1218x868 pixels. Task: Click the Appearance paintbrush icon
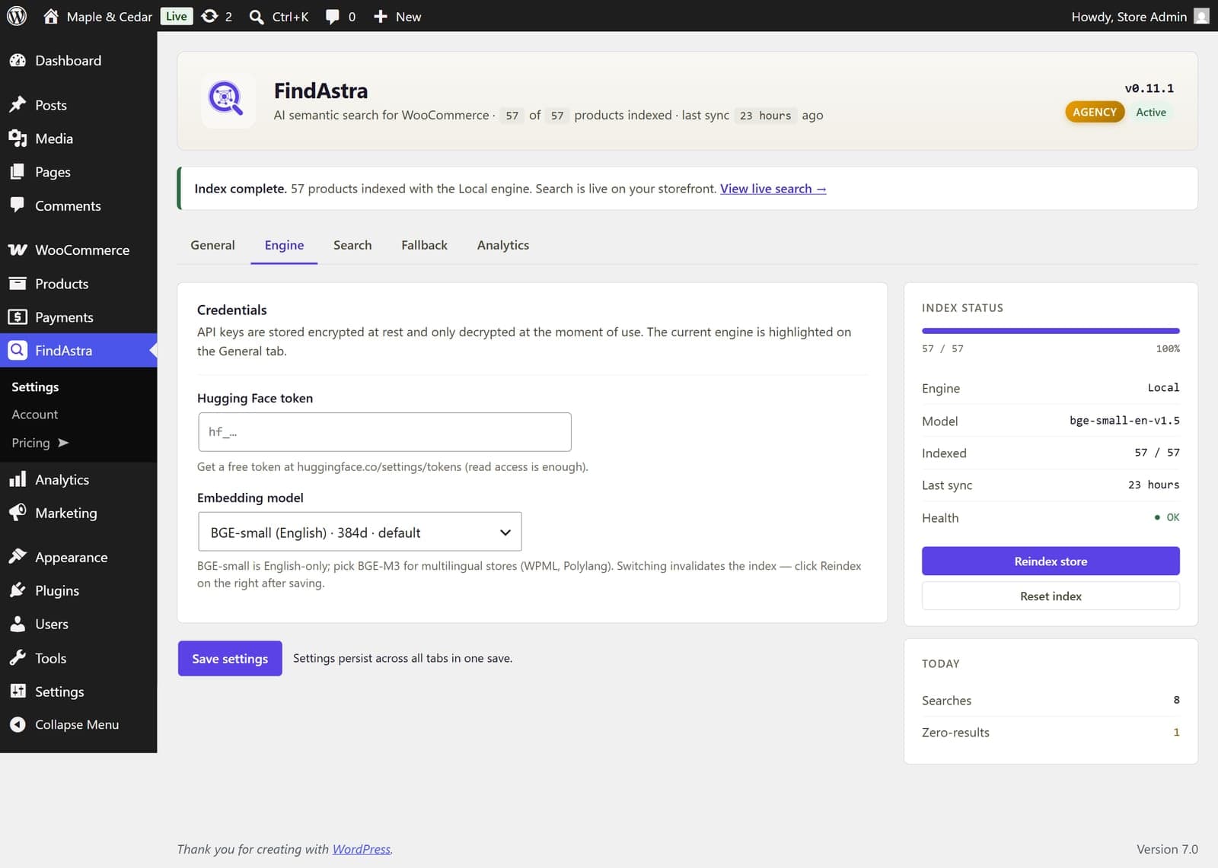[18, 557]
